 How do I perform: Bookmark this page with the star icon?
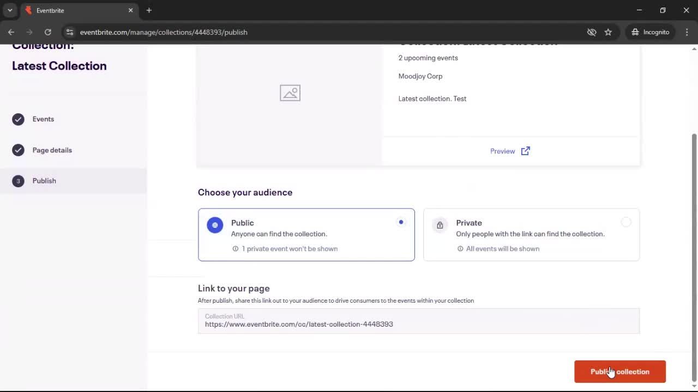point(608,32)
